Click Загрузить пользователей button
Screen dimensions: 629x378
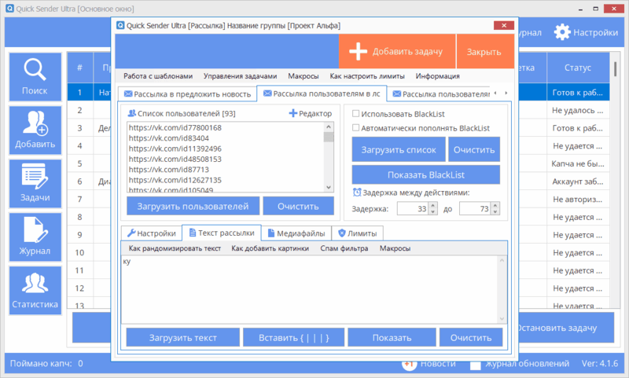[x=193, y=206]
